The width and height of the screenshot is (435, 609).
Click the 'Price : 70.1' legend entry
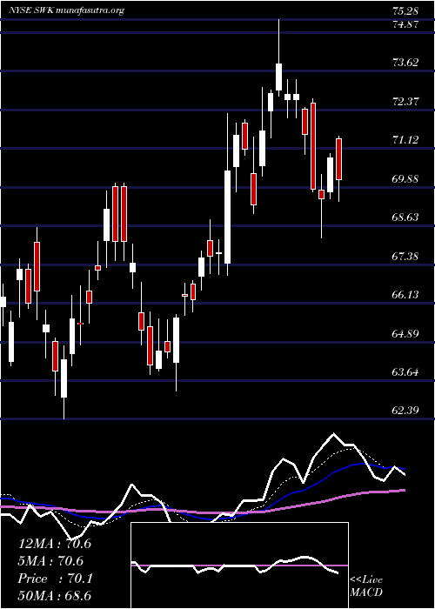[x=55, y=579]
